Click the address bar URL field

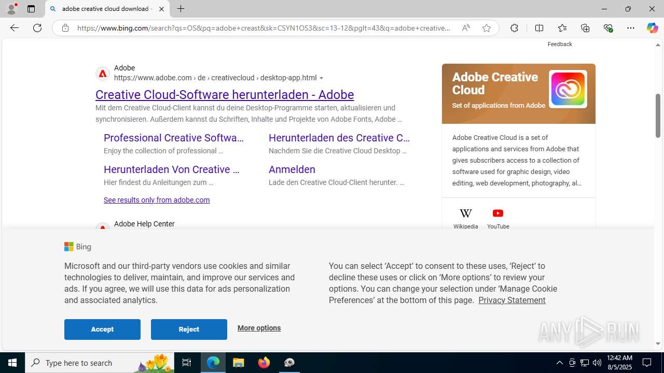coord(264,28)
